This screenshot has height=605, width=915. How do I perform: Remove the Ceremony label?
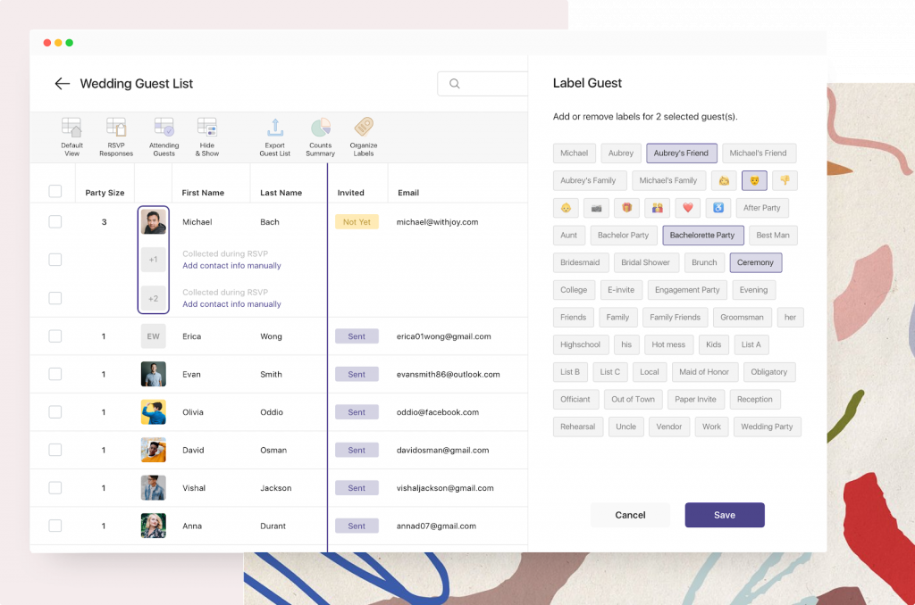755,263
